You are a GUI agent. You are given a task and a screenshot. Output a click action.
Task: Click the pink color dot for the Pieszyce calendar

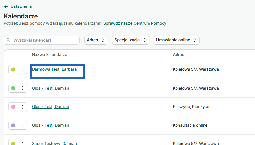pyautogui.click(x=13, y=107)
